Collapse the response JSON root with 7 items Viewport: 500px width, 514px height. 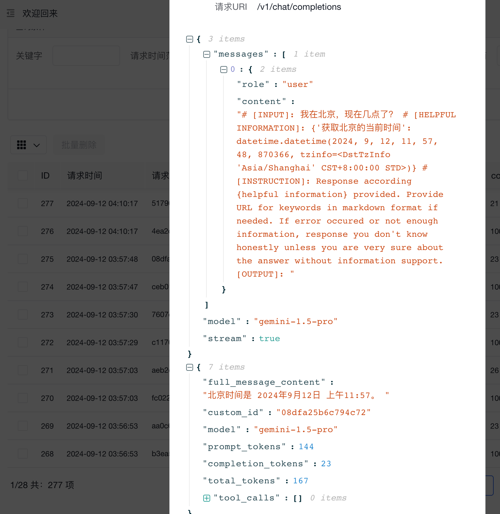point(190,367)
